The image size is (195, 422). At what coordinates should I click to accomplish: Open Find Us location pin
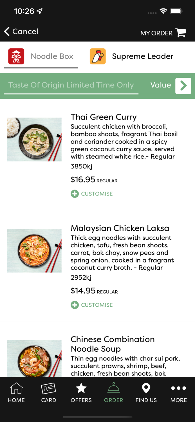pos(146,388)
